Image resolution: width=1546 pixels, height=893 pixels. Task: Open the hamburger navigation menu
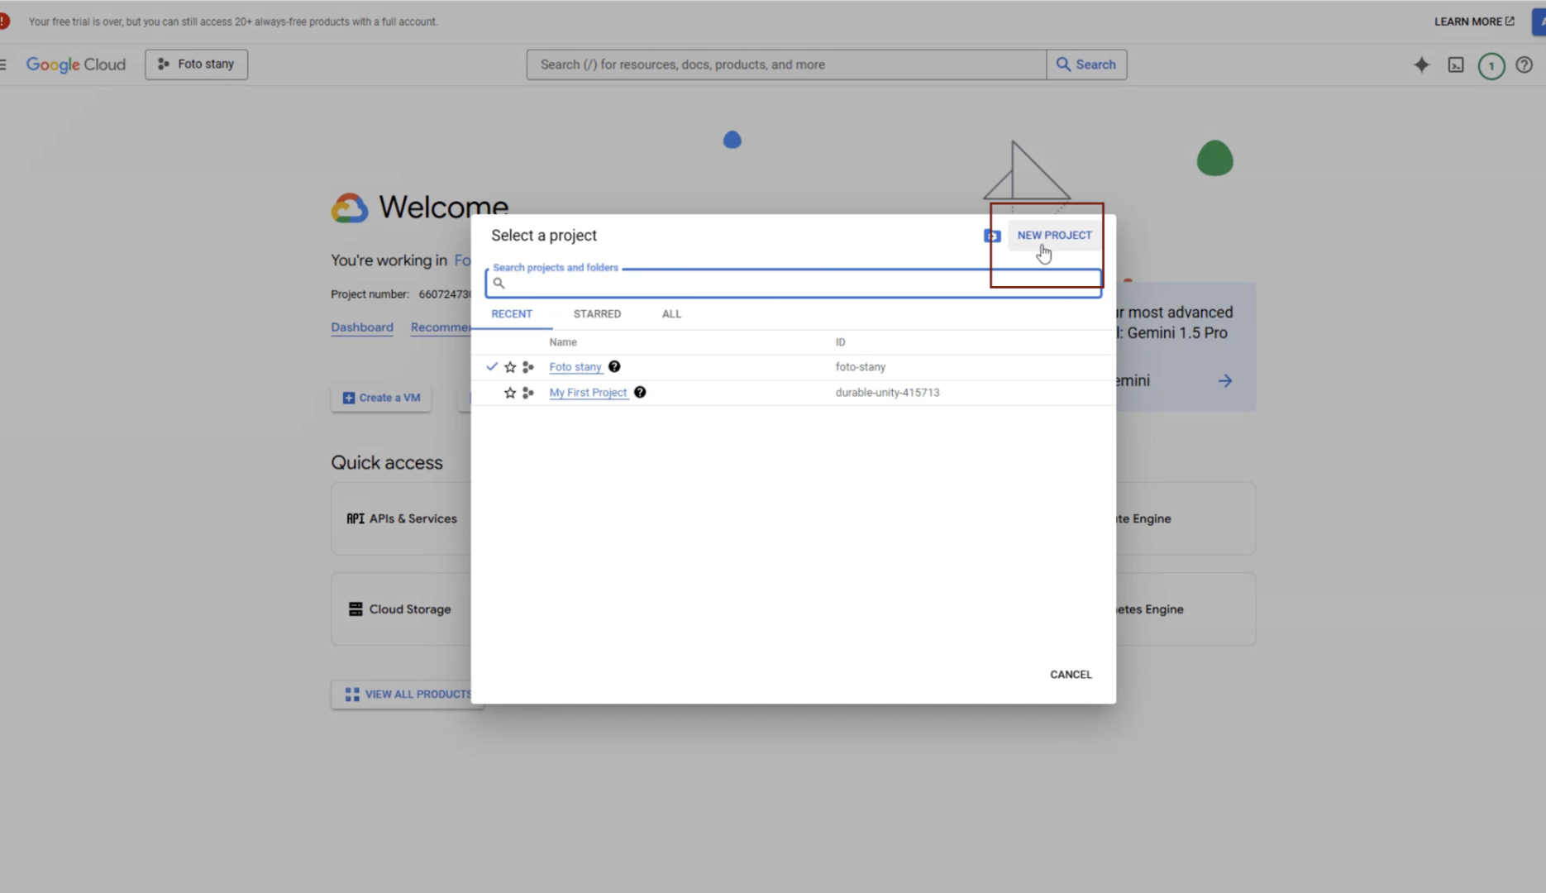3,64
